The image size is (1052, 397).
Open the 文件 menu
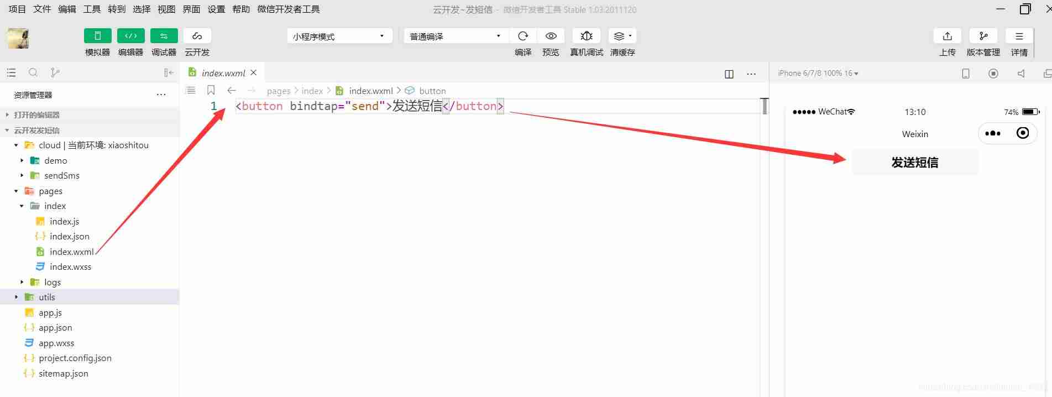tap(42, 9)
